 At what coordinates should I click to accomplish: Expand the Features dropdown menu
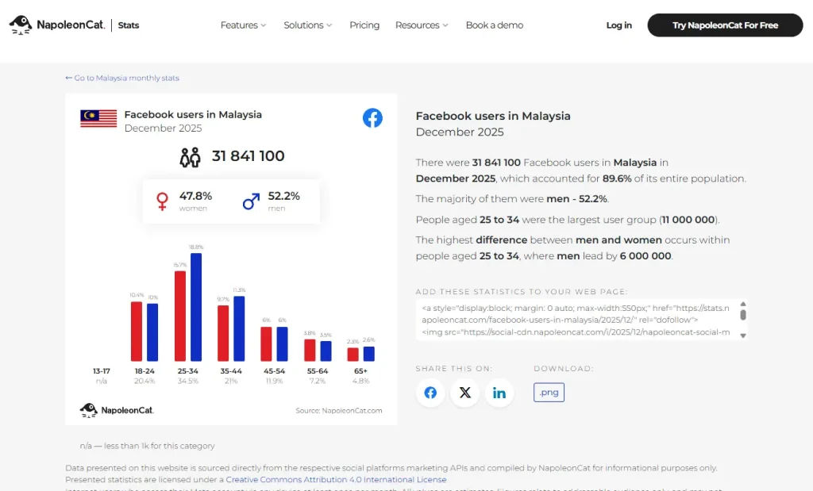point(243,25)
